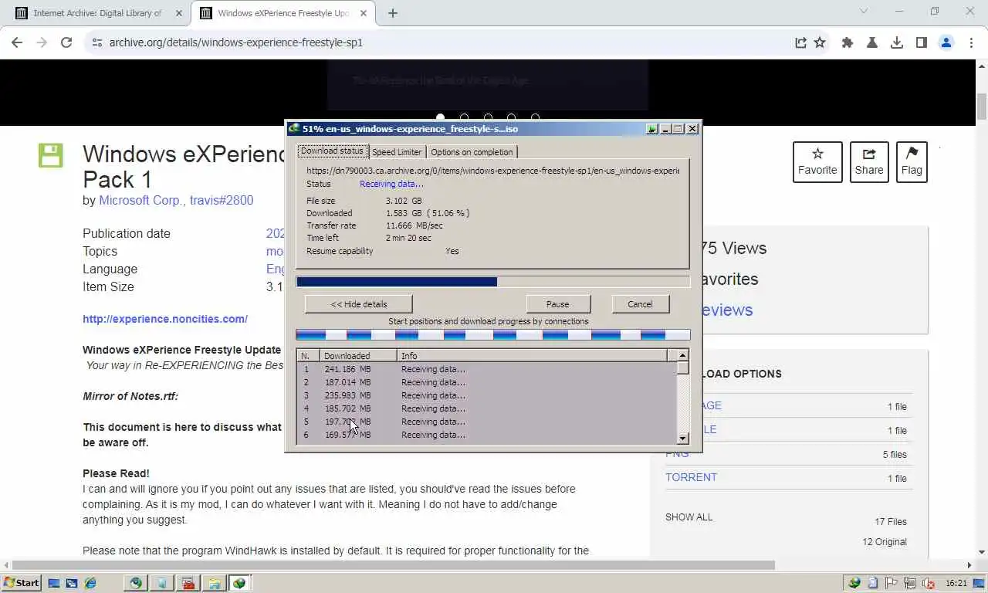Viewport: 988px width, 593px height.
Task: Click the network icon in system tray
Action: [x=910, y=583]
